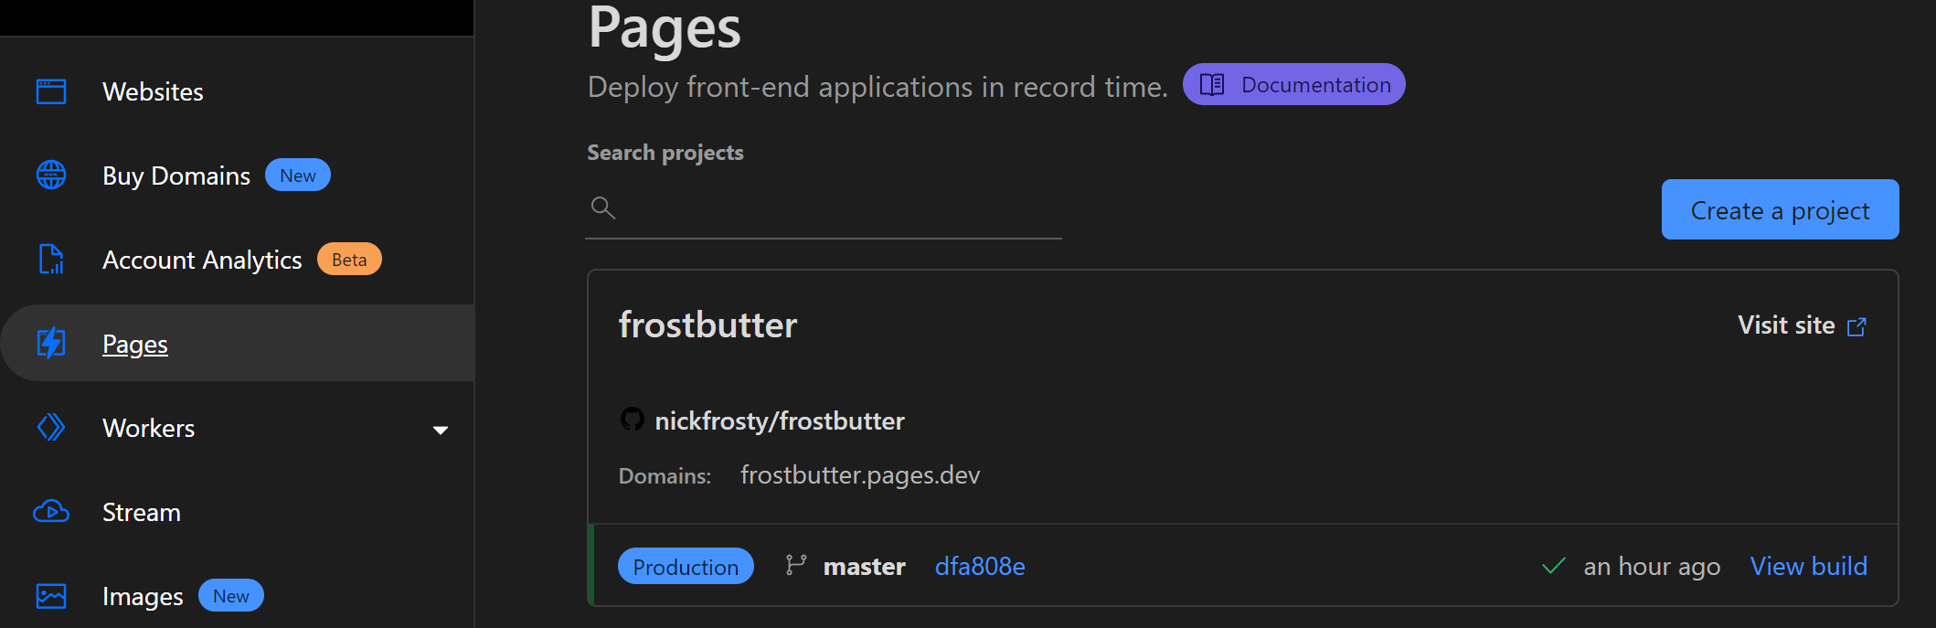Click the Account Analytics chart document icon

(51, 260)
